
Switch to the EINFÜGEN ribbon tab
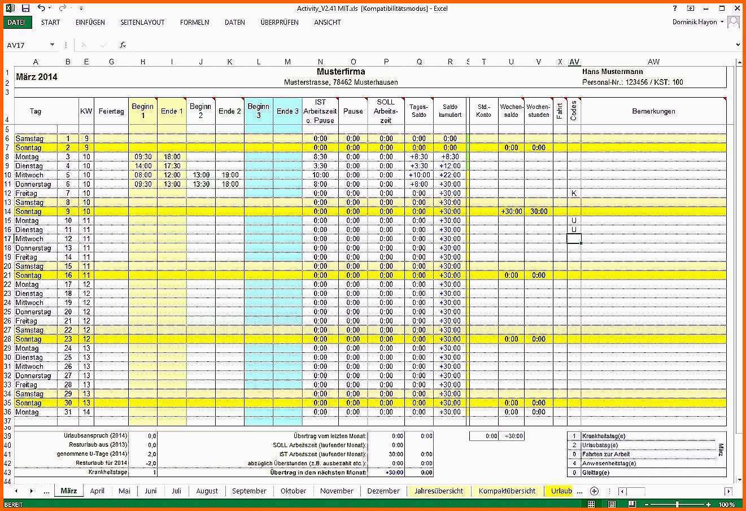[x=90, y=23]
